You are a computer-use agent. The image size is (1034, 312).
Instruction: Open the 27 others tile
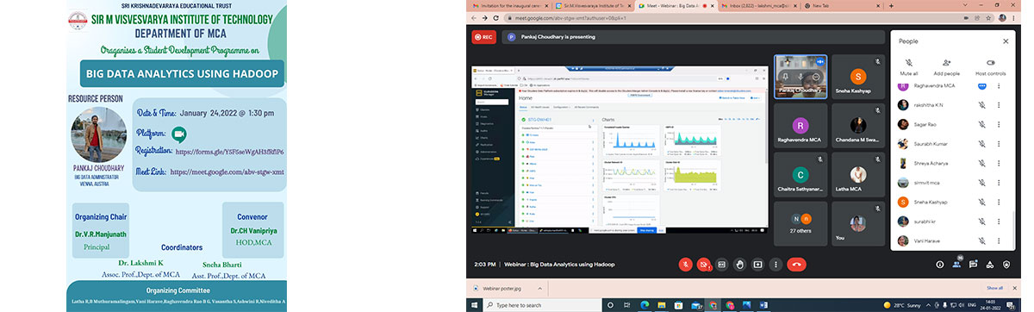[x=800, y=223]
